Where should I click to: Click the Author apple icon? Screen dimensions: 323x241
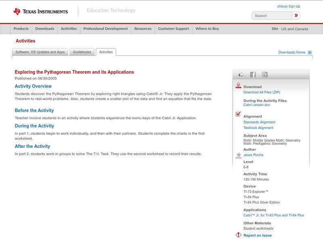click(238, 156)
